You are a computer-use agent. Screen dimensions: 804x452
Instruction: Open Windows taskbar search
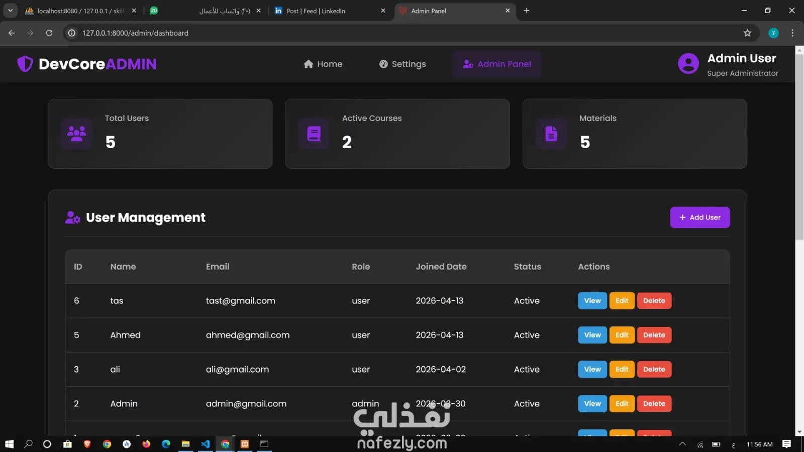pos(28,444)
